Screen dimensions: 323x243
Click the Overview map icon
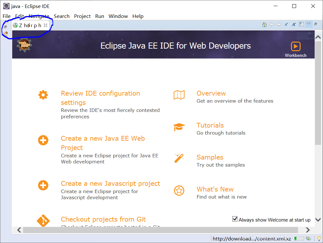179,95
